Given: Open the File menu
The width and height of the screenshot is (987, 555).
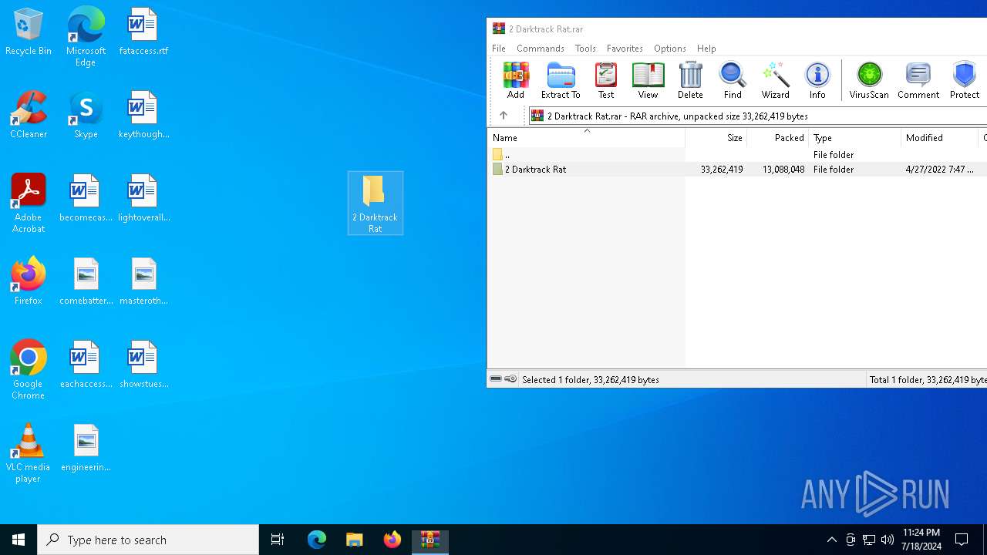Looking at the screenshot, I should (x=499, y=48).
